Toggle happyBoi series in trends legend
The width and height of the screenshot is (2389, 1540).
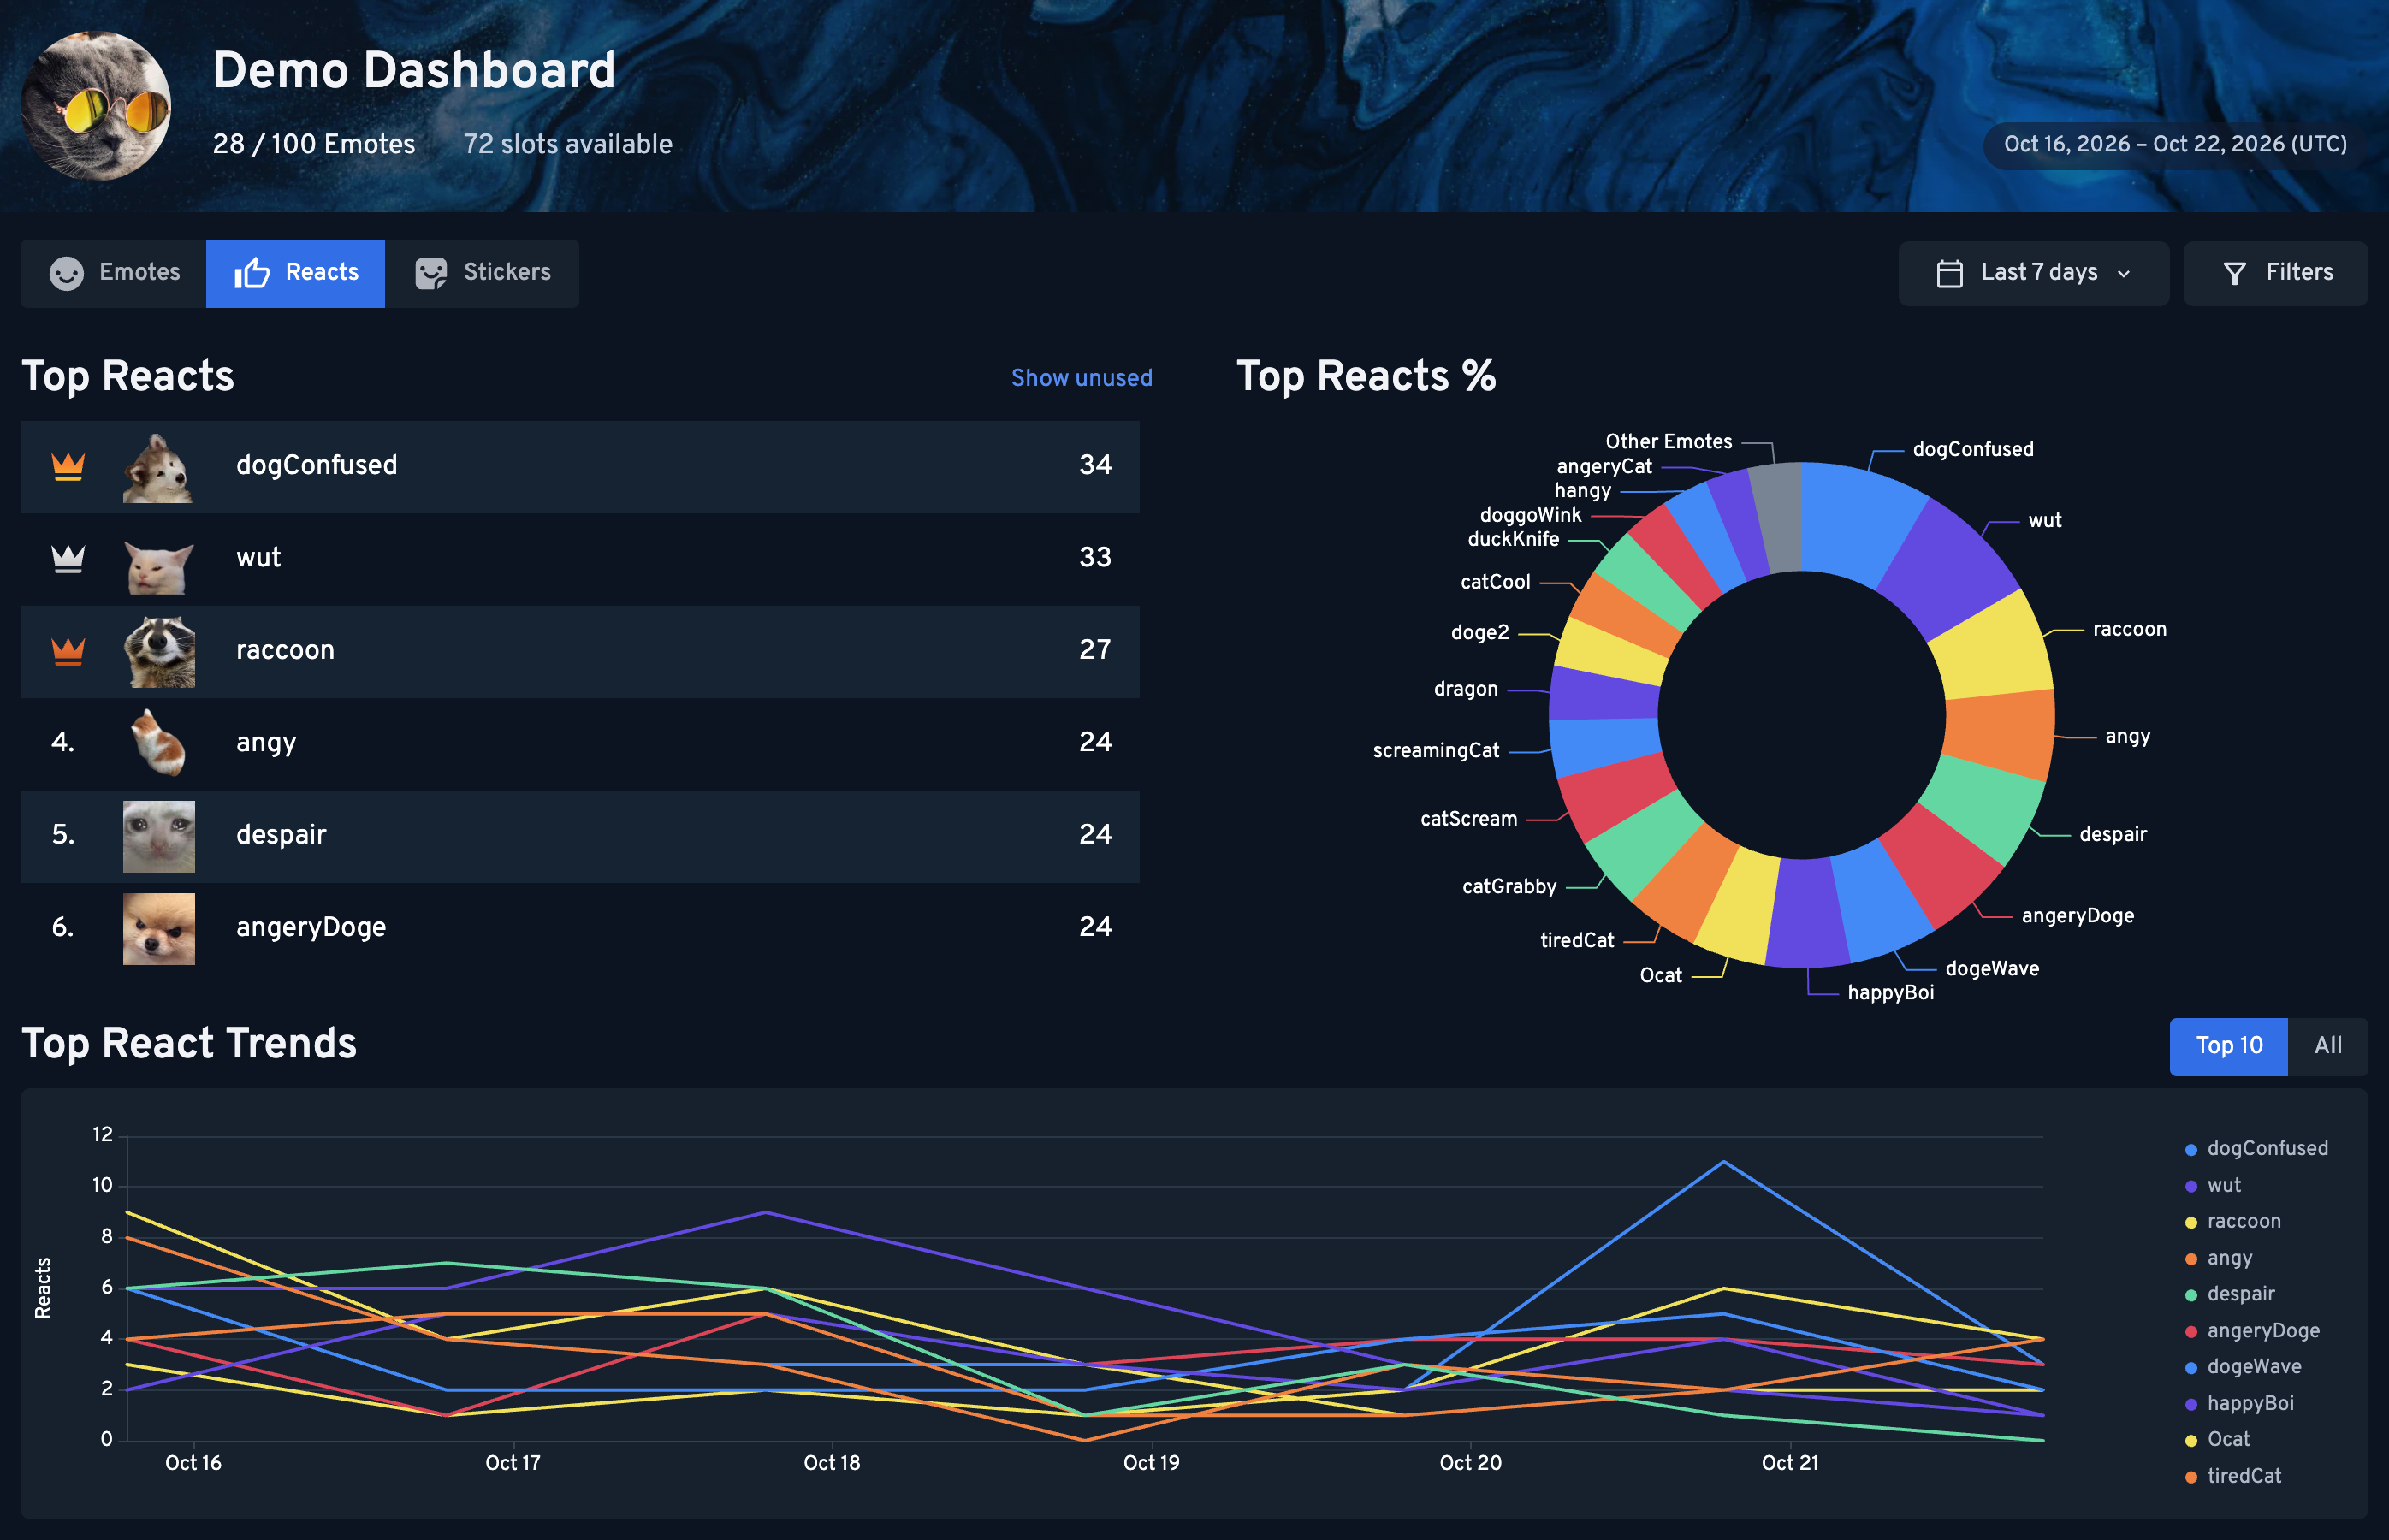coord(2238,1404)
